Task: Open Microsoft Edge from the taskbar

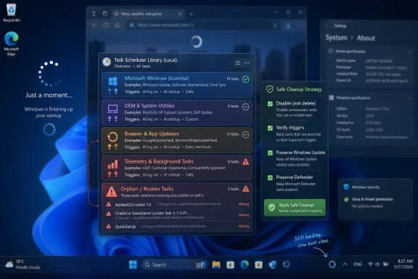Action: pyautogui.click(x=245, y=264)
